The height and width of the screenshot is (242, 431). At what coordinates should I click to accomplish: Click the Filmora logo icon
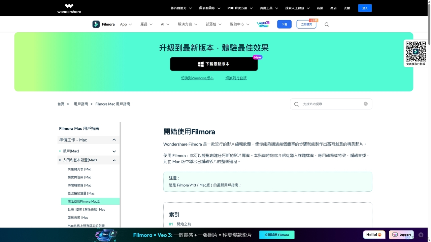(96, 24)
